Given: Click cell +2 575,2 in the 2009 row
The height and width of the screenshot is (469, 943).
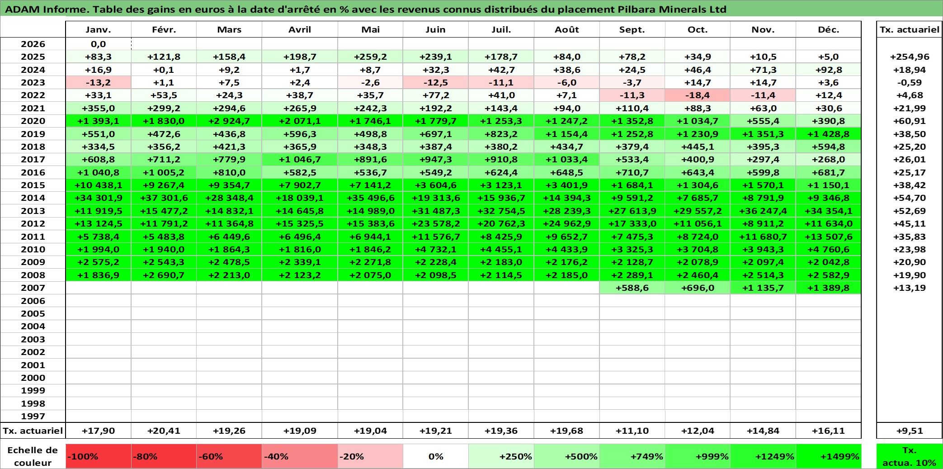Looking at the screenshot, I should [98, 262].
